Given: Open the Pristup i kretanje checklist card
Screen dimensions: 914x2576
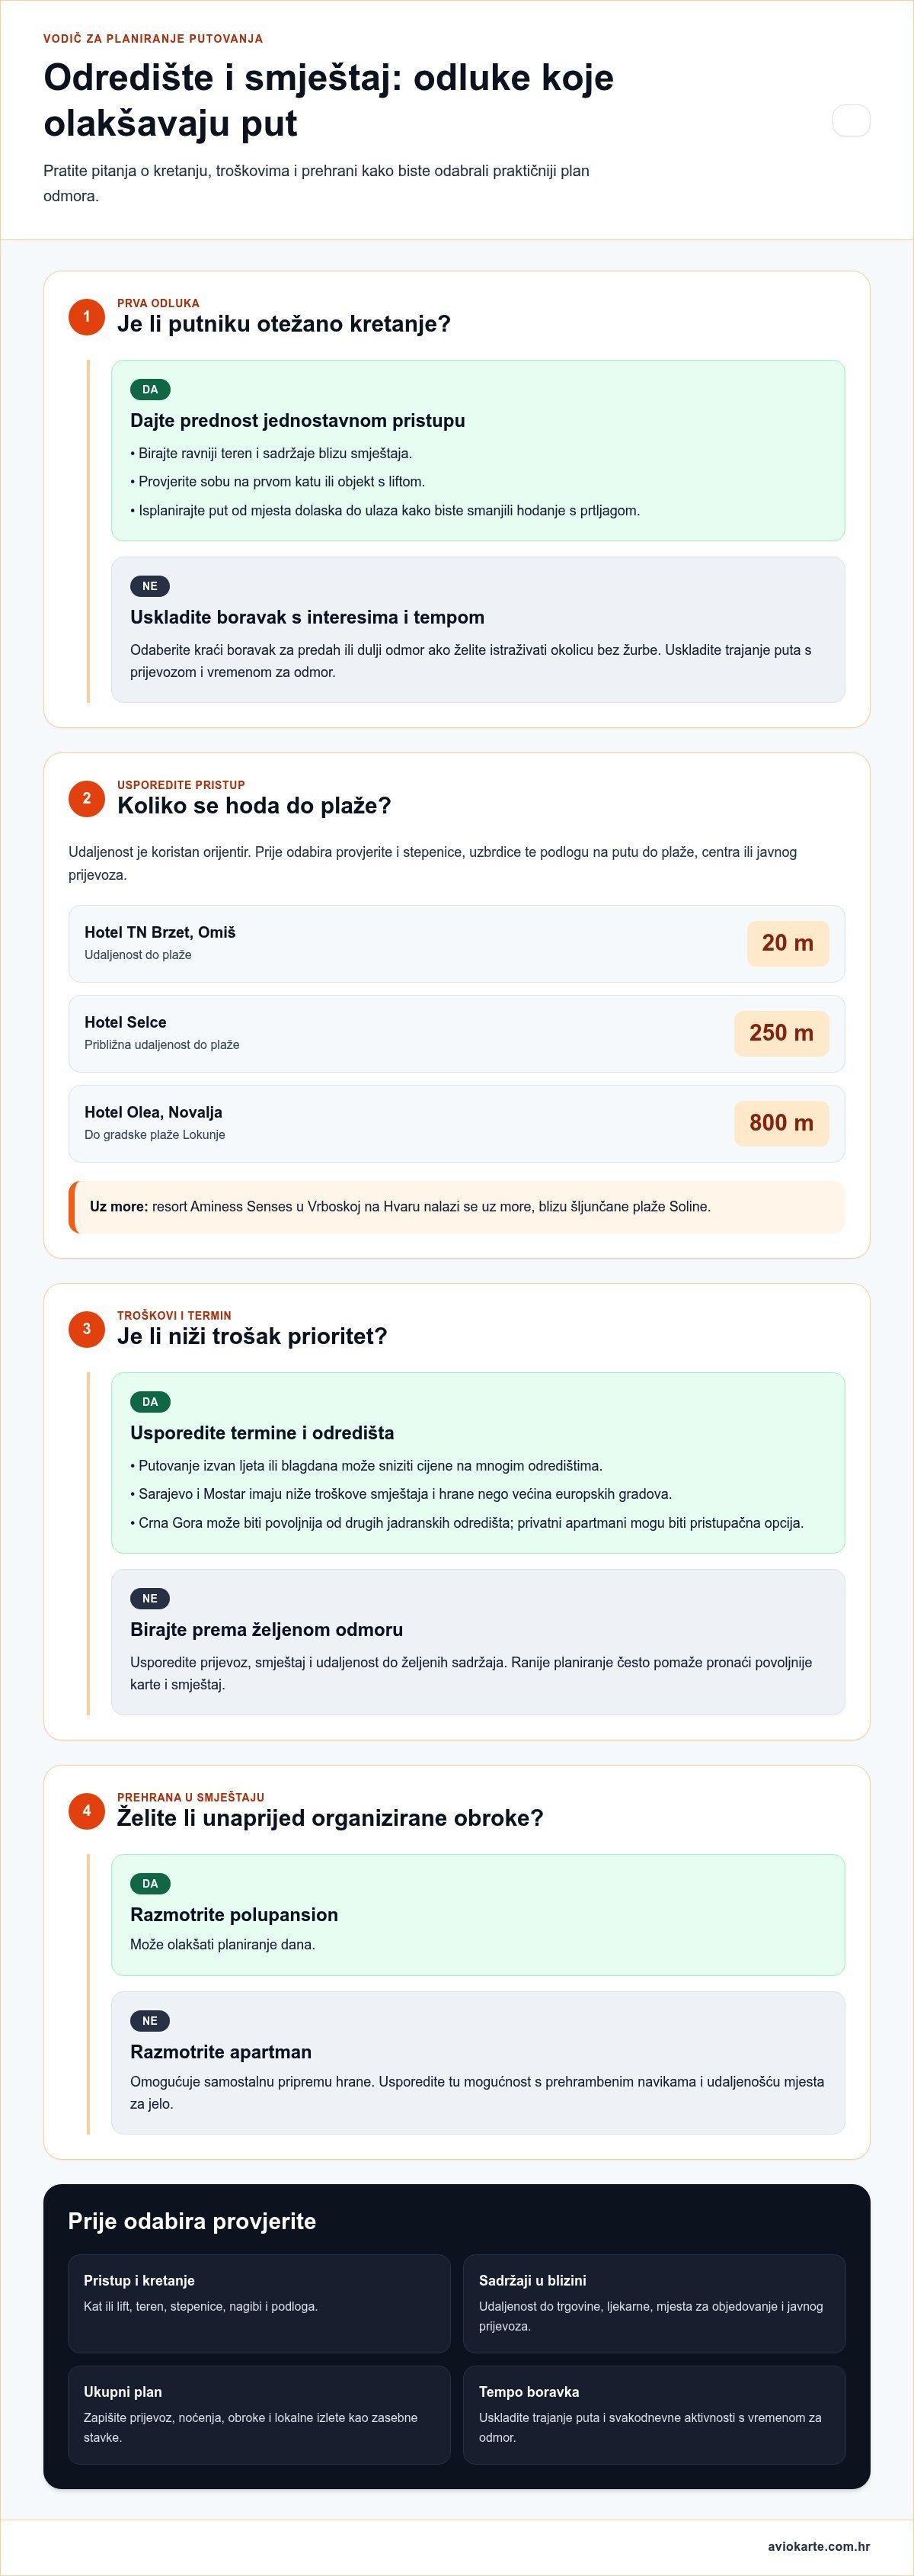Looking at the screenshot, I should tap(259, 2303).
